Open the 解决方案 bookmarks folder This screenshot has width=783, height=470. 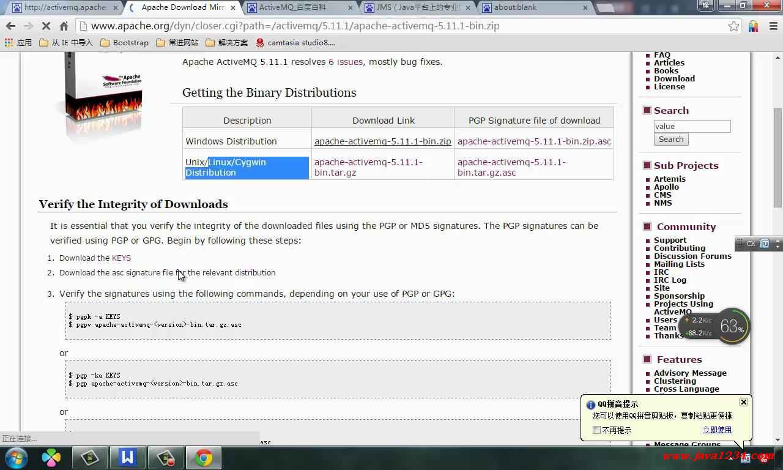(227, 43)
